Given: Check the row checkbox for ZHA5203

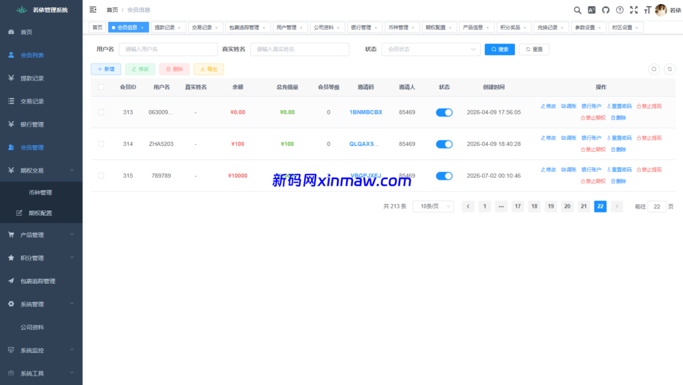Looking at the screenshot, I should click(x=101, y=144).
